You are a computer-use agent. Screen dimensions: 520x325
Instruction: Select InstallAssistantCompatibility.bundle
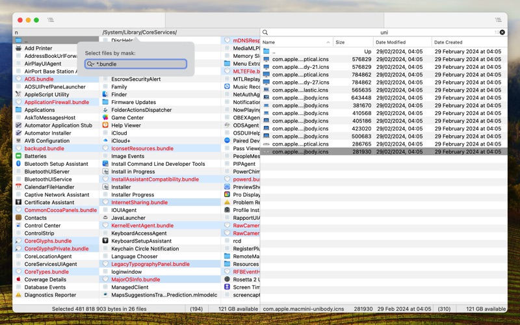tap(160, 179)
